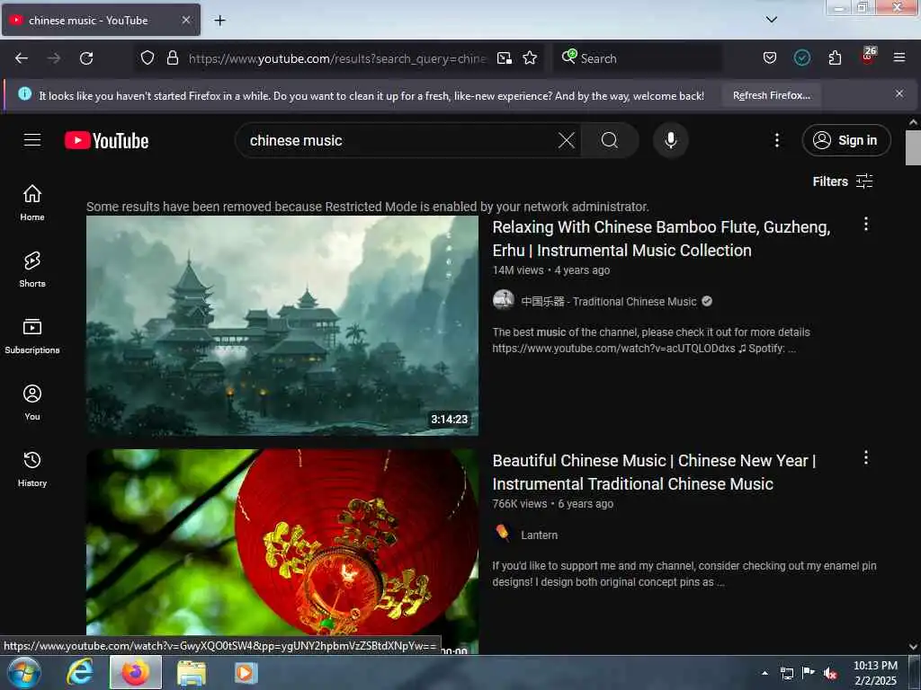The image size is (921, 690).
Task: Go to Home in the YouTube sidebar
Action: tap(32, 202)
